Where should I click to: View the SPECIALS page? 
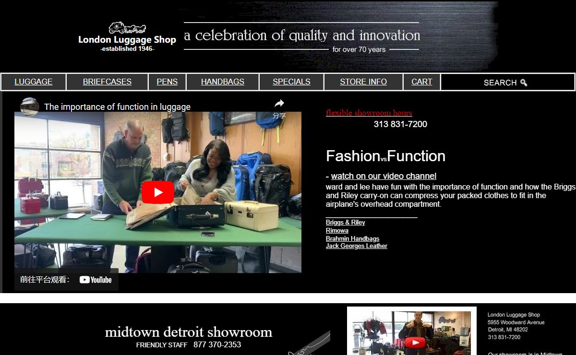(x=291, y=82)
